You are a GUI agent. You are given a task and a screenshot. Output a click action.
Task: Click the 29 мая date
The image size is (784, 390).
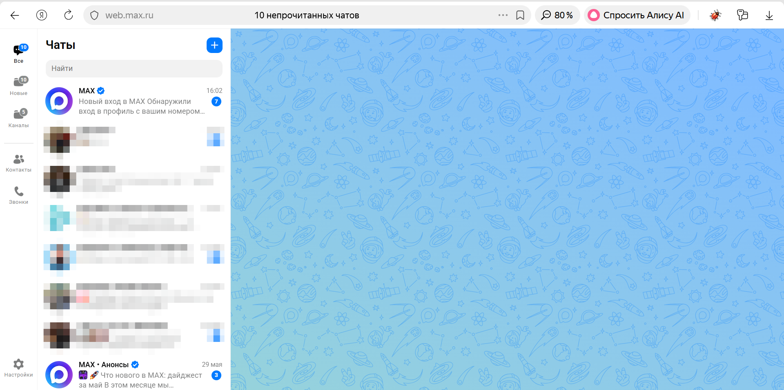212,364
